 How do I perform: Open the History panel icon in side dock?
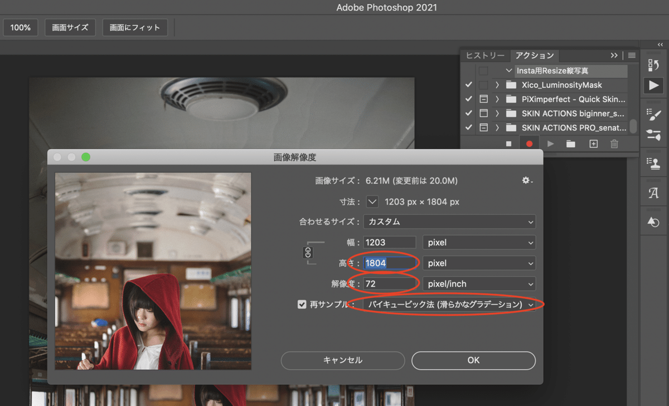point(653,66)
